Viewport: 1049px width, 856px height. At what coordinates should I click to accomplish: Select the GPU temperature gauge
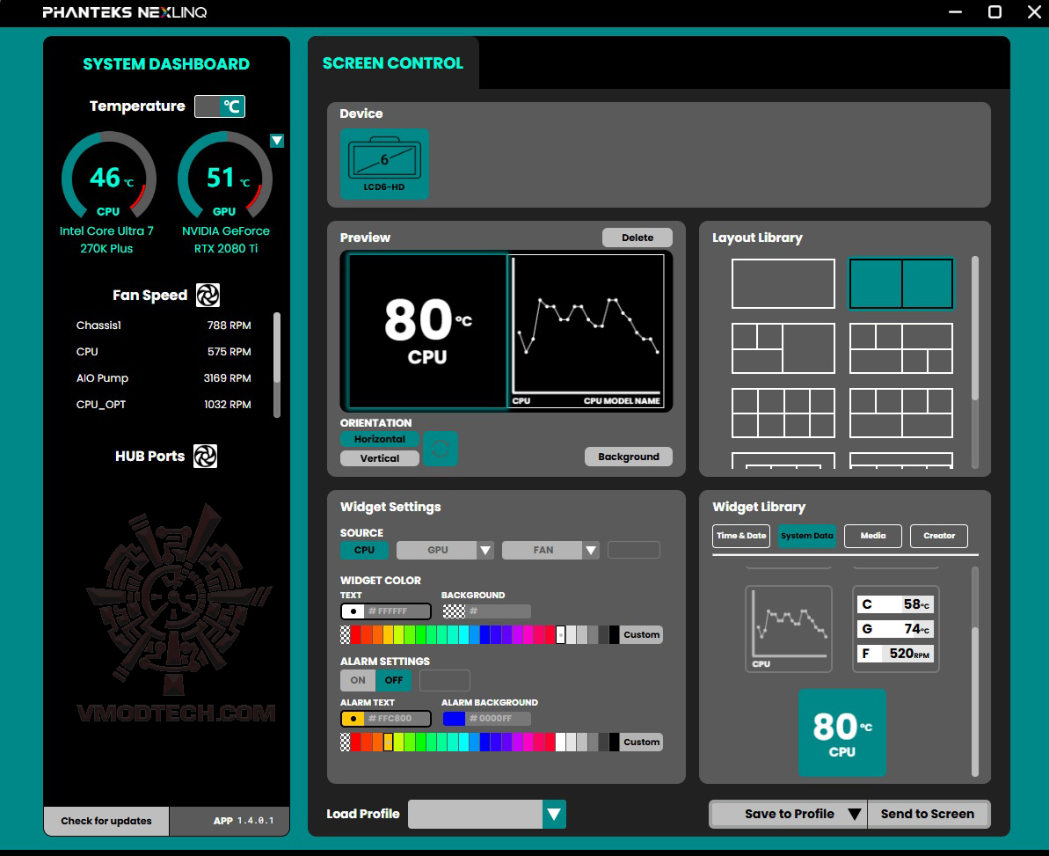click(225, 175)
